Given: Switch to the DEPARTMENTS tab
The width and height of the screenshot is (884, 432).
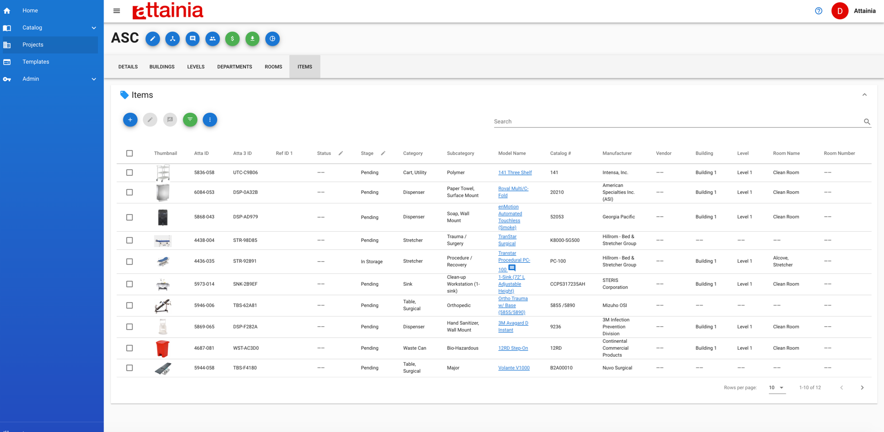Looking at the screenshot, I should pyautogui.click(x=235, y=67).
